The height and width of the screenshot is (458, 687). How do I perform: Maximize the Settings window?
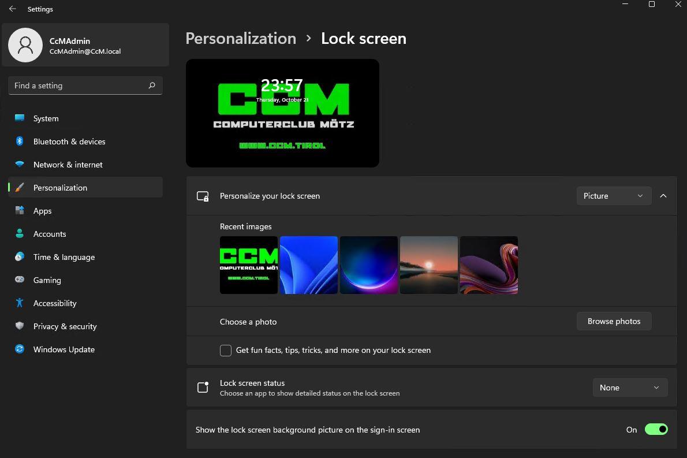652,5
